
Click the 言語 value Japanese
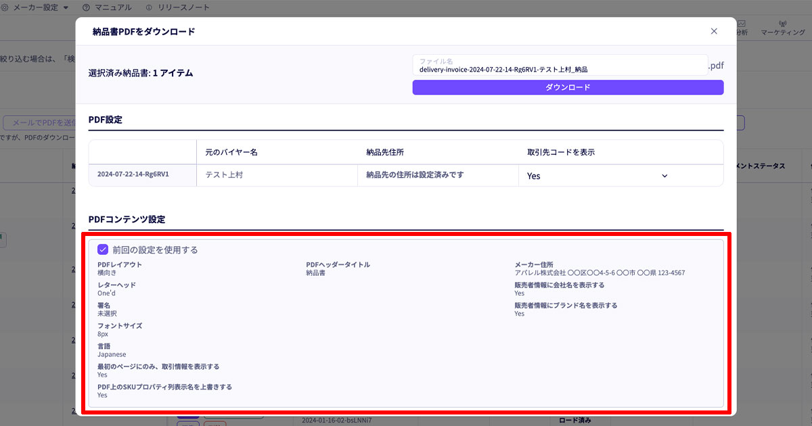click(112, 354)
